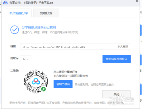142x109 pixels.
Task: Switch to 私密链接分享 tab
Action: click(x=19, y=13)
